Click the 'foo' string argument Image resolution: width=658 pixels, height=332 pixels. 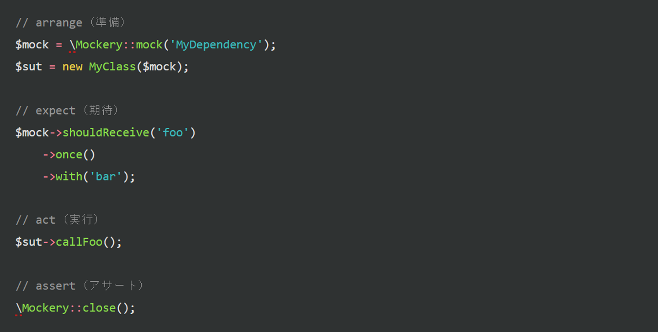[173, 132]
